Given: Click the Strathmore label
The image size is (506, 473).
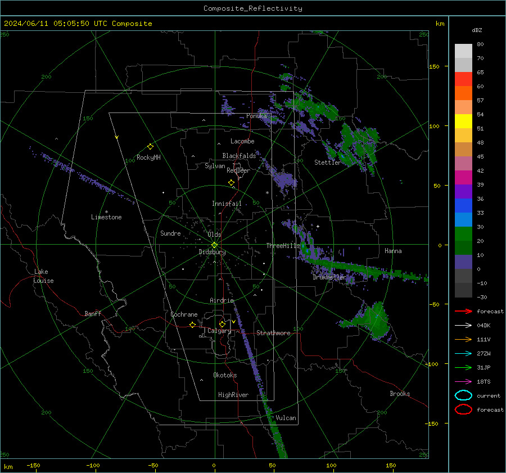Looking at the screenshot, I should [273, 333].
